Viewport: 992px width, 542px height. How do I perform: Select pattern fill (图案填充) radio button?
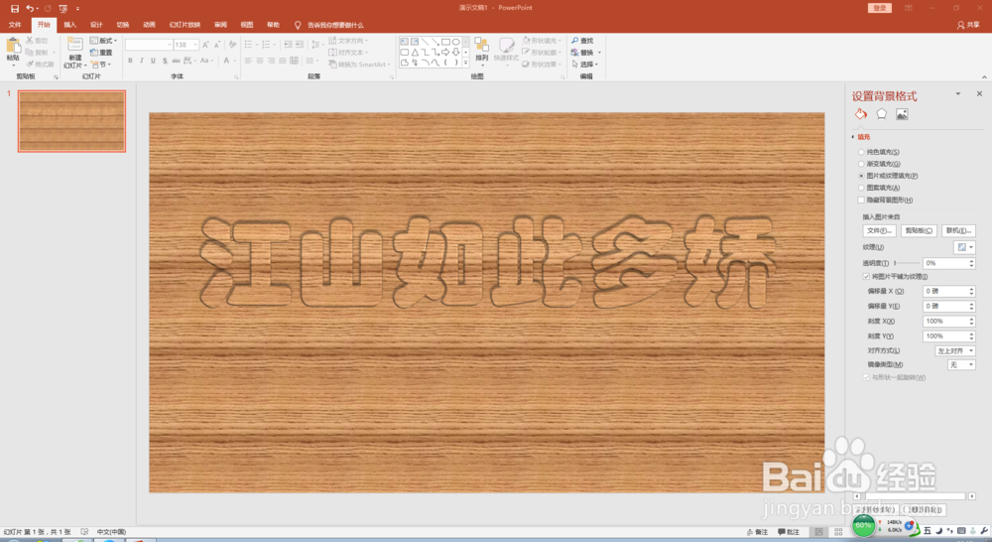861,188
